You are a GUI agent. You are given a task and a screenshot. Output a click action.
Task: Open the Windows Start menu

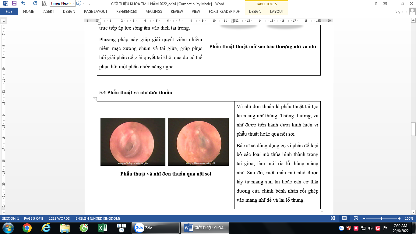click(x=8, y=228)
